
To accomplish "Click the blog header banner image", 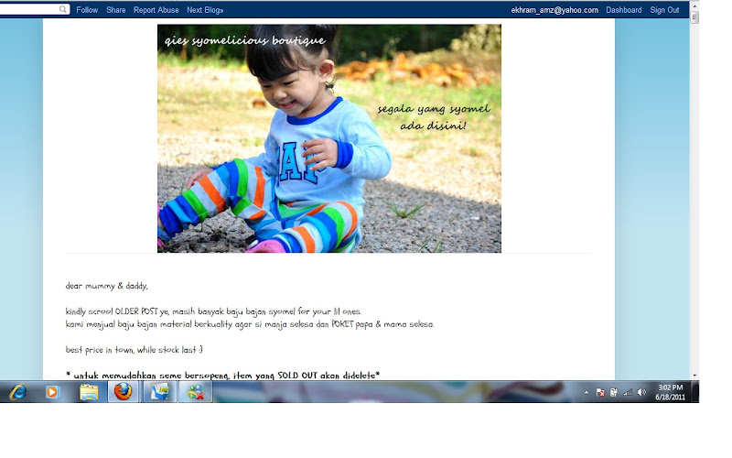I will 329,138.
